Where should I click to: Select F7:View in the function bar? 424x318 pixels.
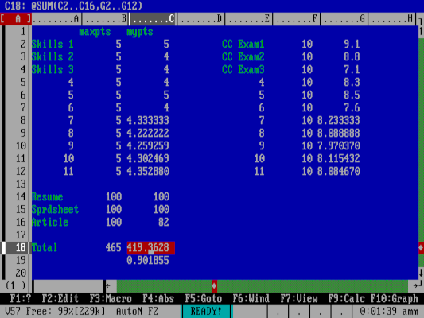[x=299, y=299]
